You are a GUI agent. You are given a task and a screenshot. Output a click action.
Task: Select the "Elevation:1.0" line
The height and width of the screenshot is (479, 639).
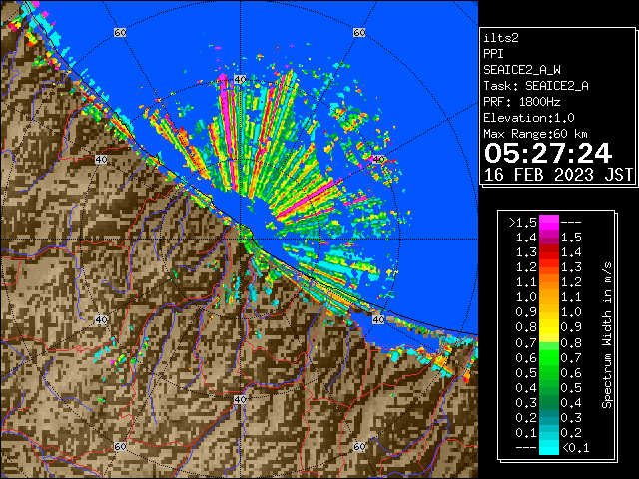click(x=529, y=118)
